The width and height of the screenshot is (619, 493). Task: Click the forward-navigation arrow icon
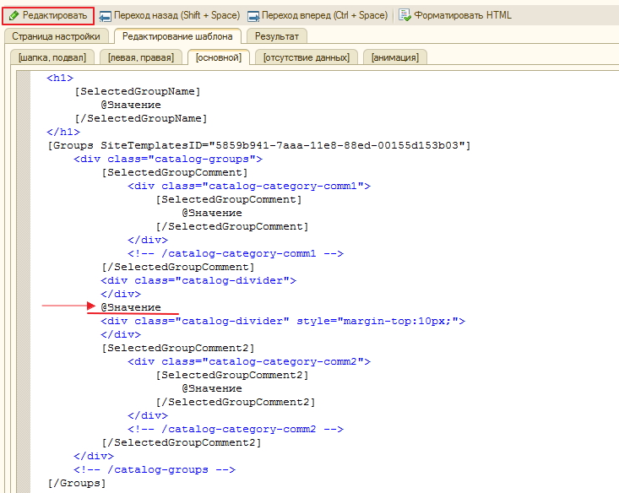click(x=253, y=16)
